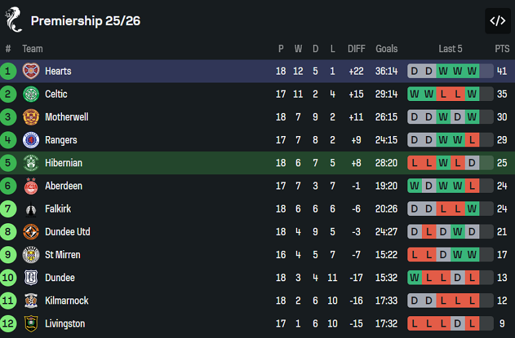Click the Goals column header
This screenshot has width=515, height=338.
(x=387, y=48)
